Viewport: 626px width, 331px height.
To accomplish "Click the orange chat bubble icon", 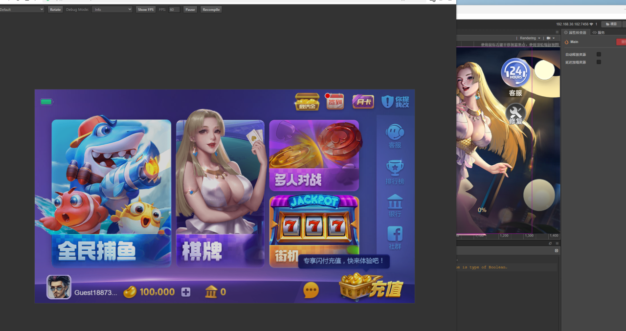I will coord(311,290).
